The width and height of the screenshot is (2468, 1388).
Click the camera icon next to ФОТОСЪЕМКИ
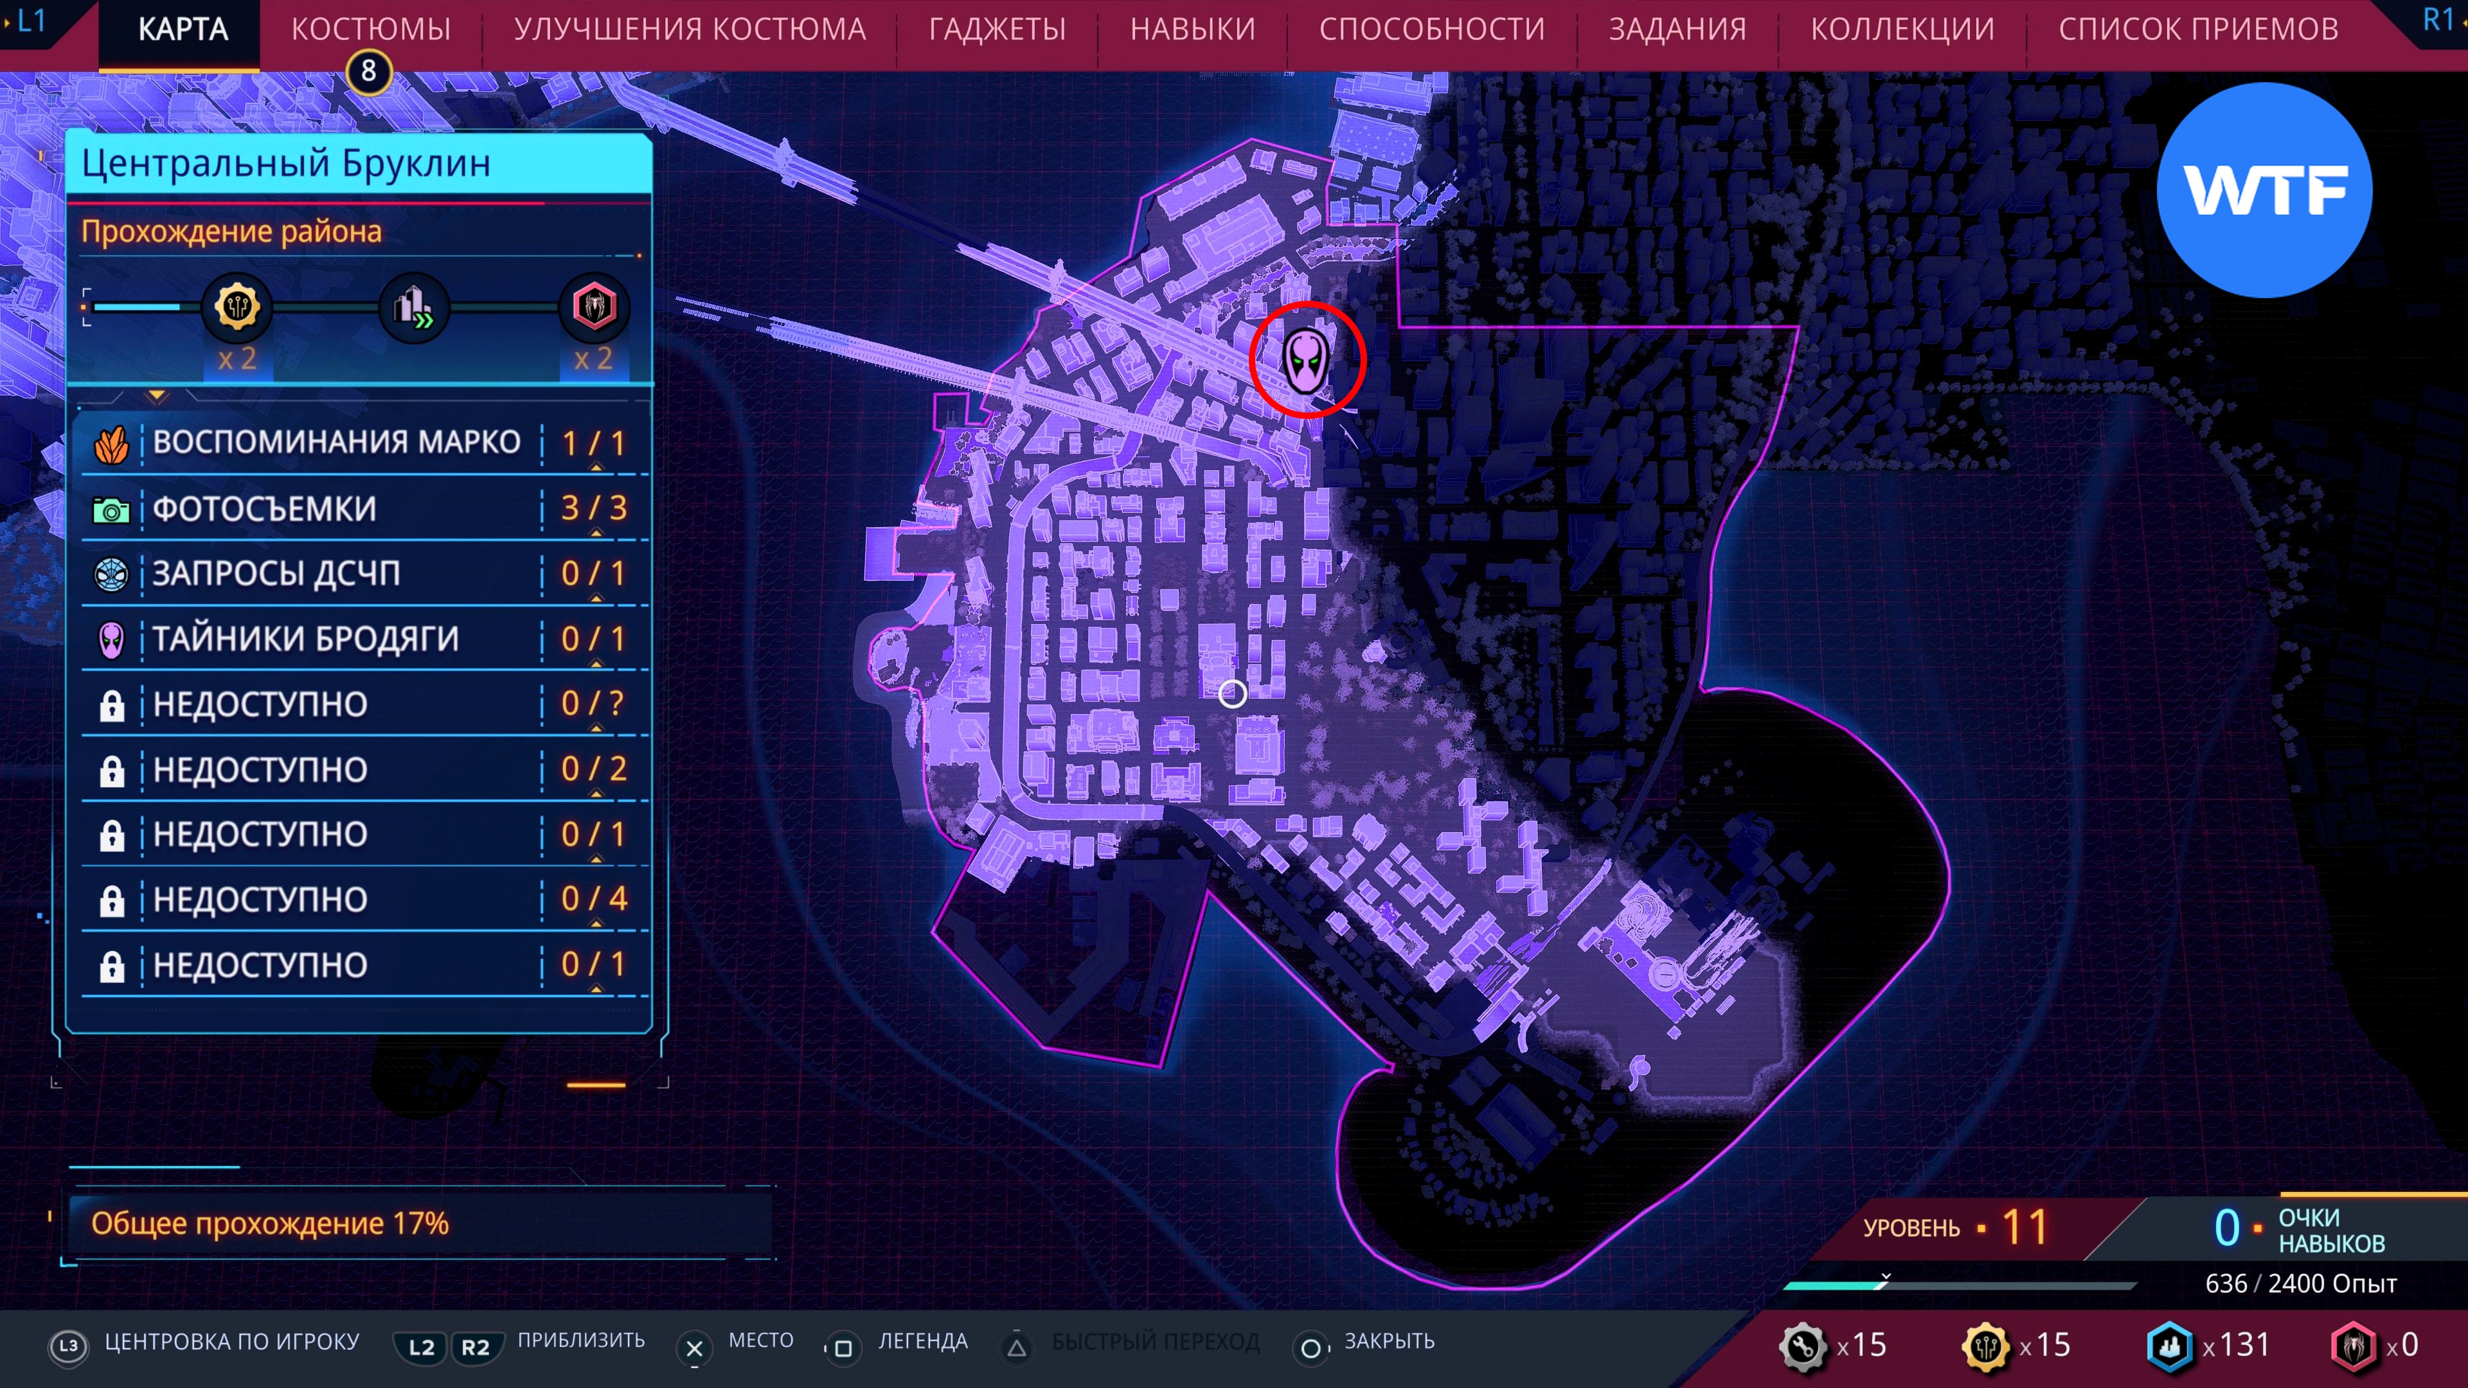pyautogui.click(x=111, y=511)
